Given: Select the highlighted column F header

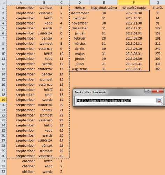Looking at the screenshot, I should (x=134, y=2).
